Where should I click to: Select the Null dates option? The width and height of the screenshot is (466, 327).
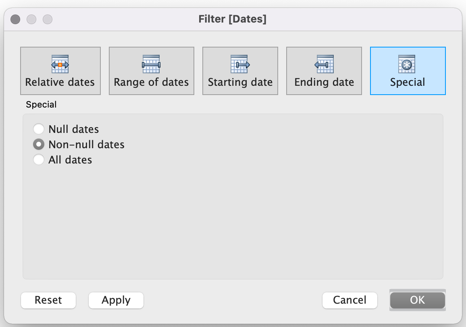(39, 129)
